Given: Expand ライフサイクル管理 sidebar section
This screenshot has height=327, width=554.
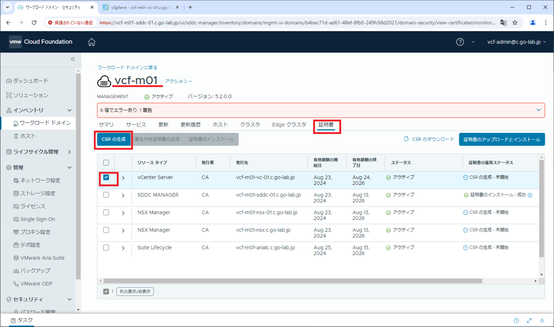Looking at the screenshot, I should (70, 152).
